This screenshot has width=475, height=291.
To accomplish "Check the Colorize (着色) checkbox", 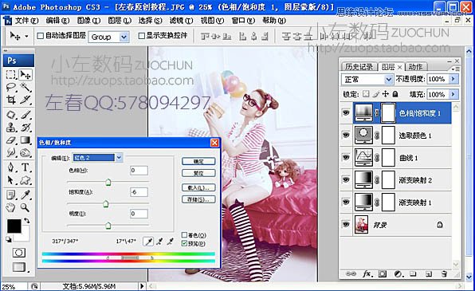I will (184, 235).
